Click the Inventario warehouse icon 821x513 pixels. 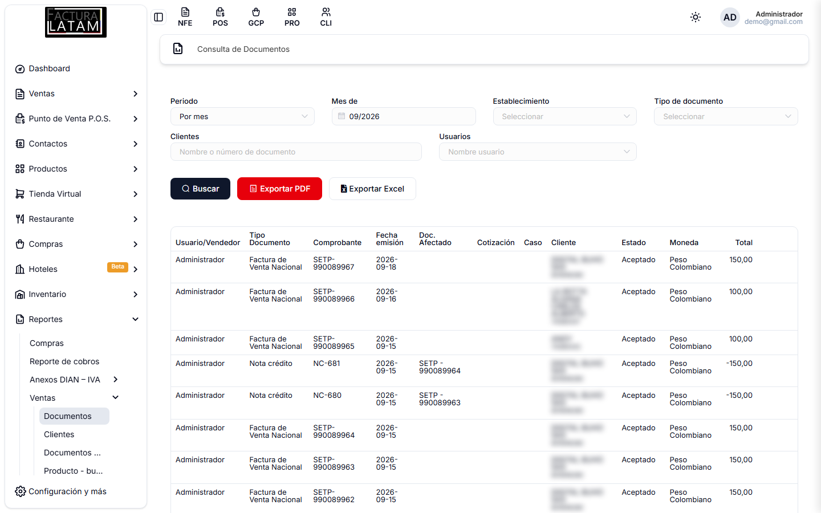tap(20, 295)
